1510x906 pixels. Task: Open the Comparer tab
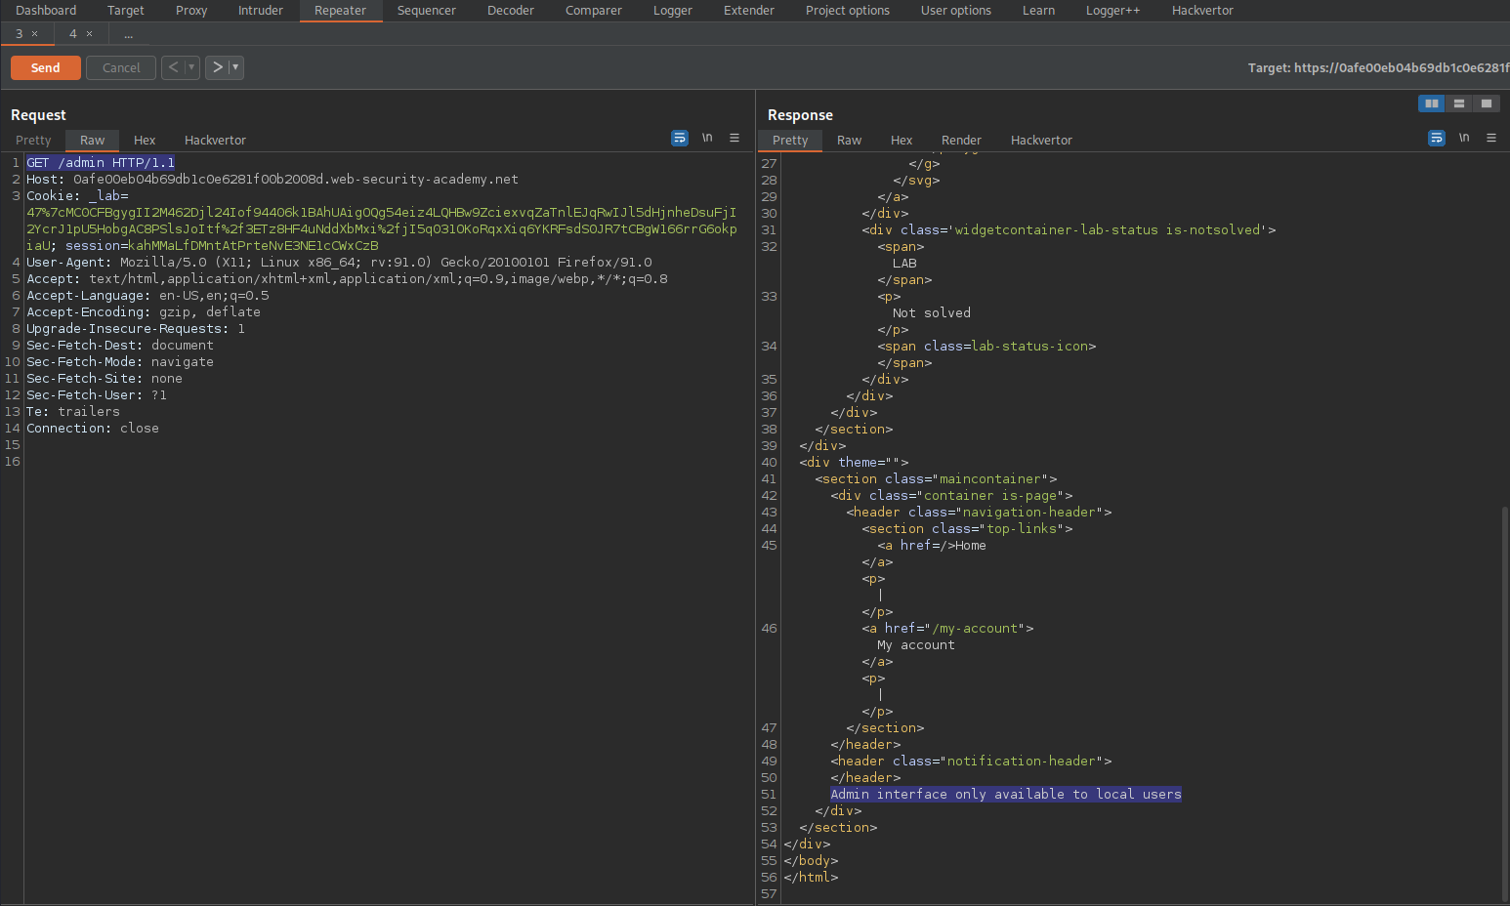click(594, 11)
